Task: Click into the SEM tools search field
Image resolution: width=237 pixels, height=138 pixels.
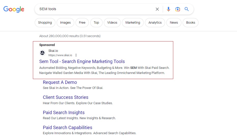Action: click(x=94, y=9)
